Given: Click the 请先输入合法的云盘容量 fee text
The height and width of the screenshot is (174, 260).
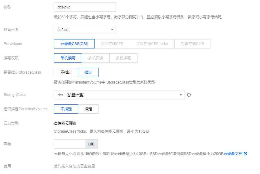Looking at the screenshot, I should 75,166.
